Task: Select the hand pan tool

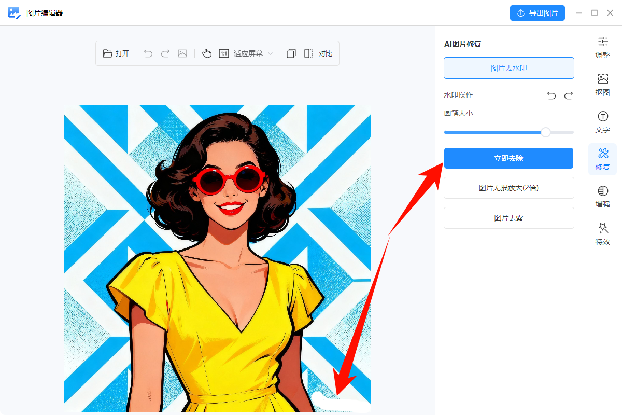Action: tap(207, 53)
